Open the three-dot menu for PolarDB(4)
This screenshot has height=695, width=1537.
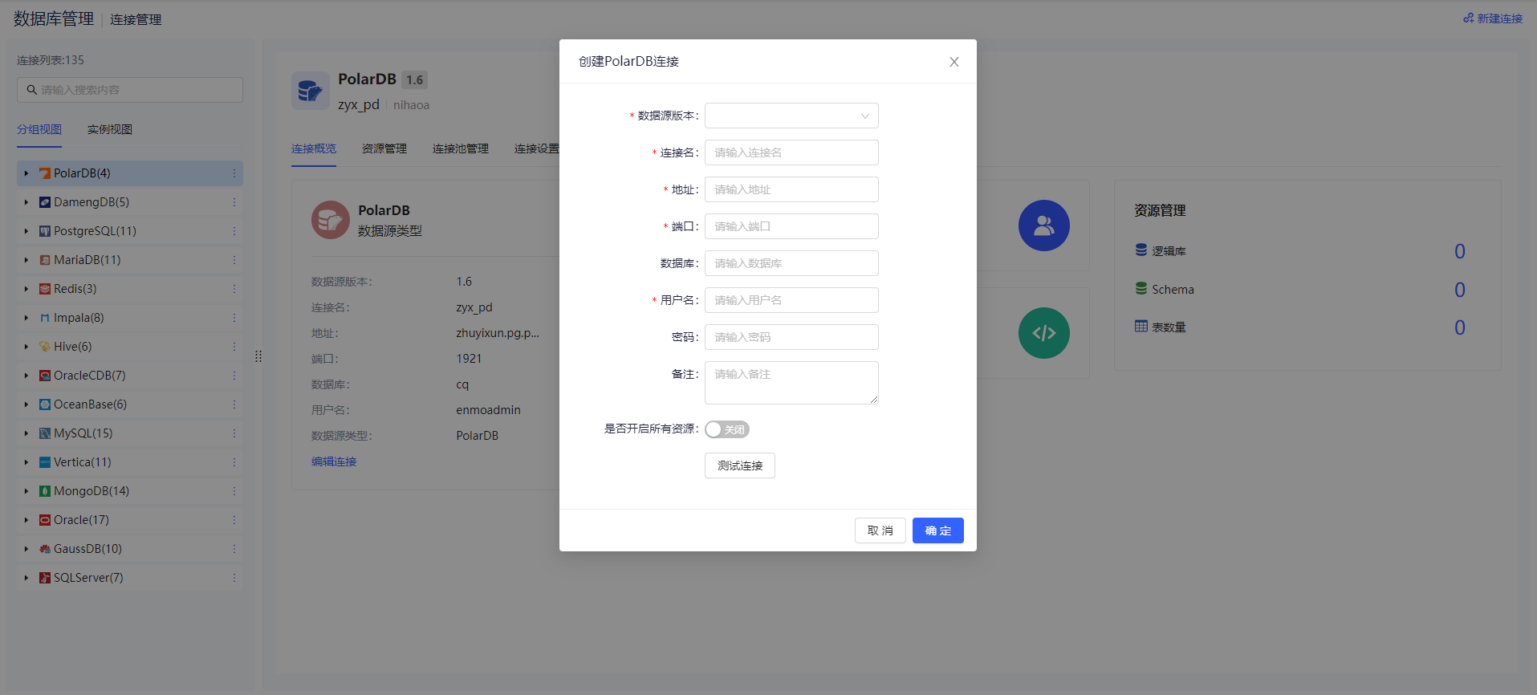tap(234, 173)
